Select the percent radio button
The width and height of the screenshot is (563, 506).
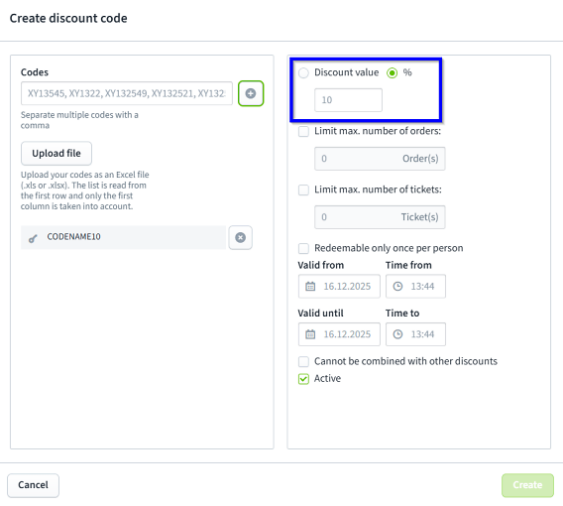pos(393,73)
